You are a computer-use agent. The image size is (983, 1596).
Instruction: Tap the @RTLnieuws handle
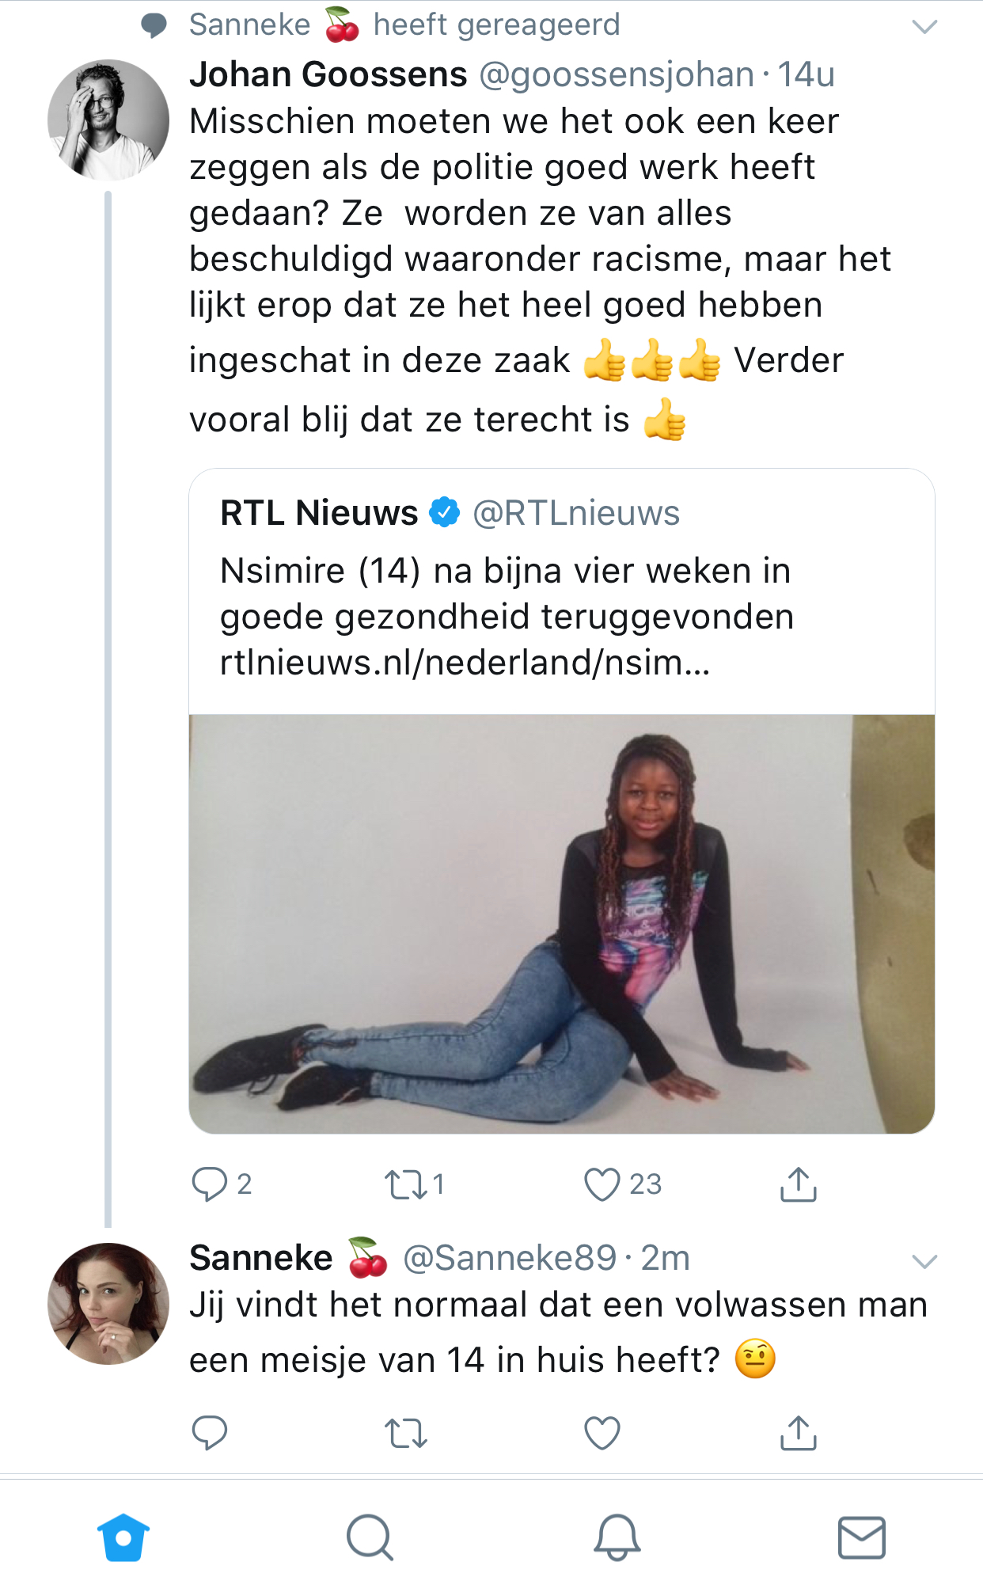click(576, 513)
